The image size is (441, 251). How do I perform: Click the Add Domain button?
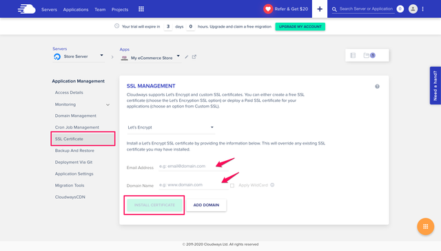tap(206, 205)
